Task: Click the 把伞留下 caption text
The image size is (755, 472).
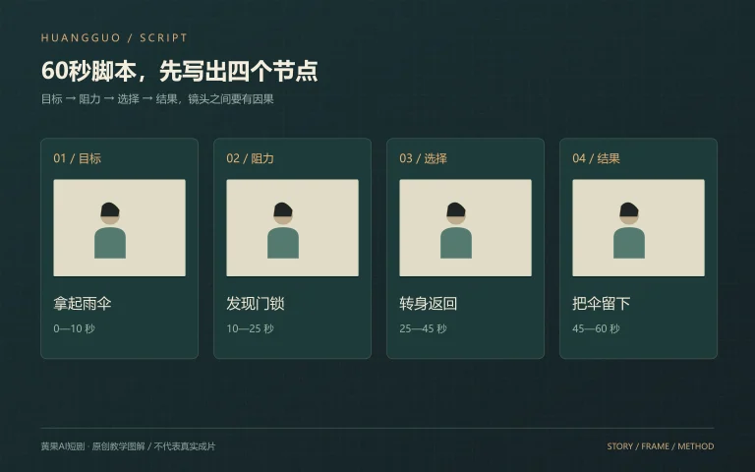Action: pos(601,304)
